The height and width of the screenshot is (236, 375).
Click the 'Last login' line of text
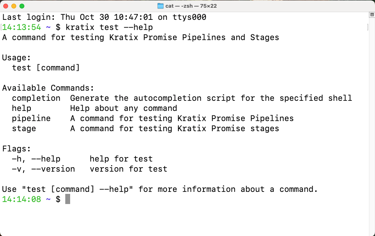(x=104, y=17)
